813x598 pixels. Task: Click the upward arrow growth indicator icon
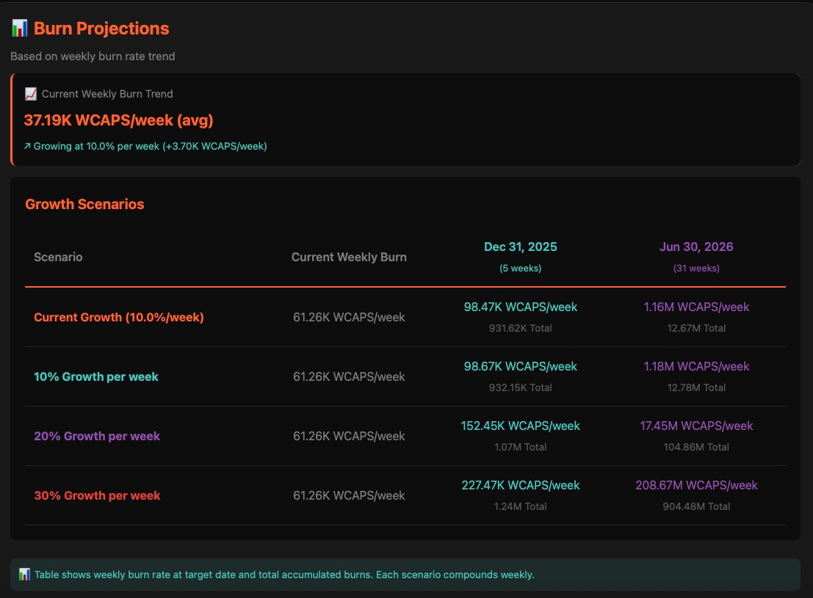click(26, 146)
